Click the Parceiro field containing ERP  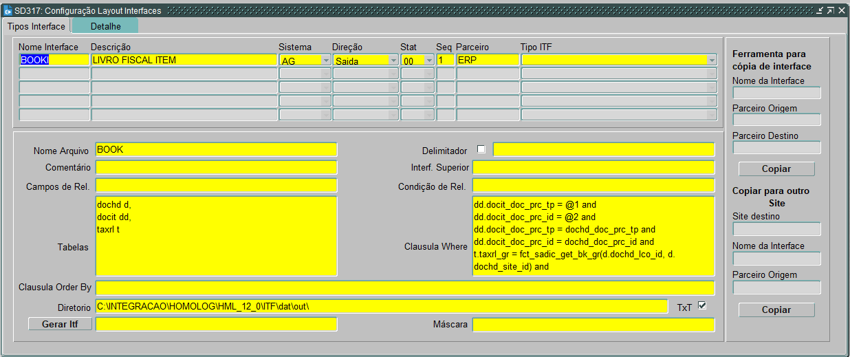(488, 60)
